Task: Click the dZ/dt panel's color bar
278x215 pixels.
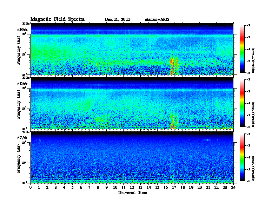Action: [242, 157]
